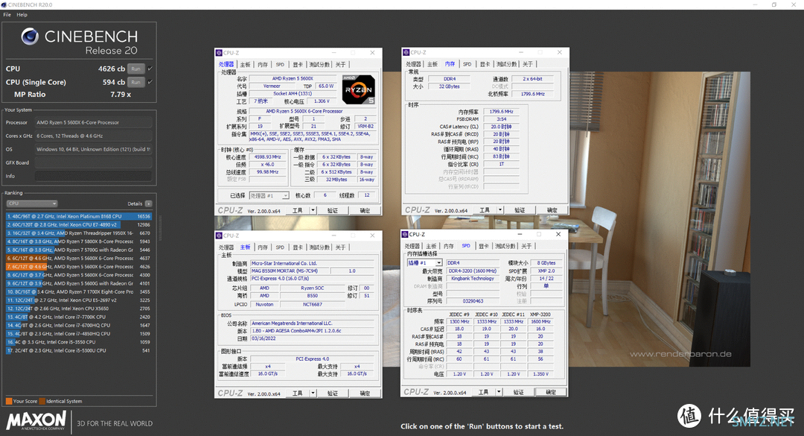Image resolution: width=804 pixels, height=436 pixels.
Task: Select 内存 tab in SPD CPU-Z window
Action: [x=449, y=246]
